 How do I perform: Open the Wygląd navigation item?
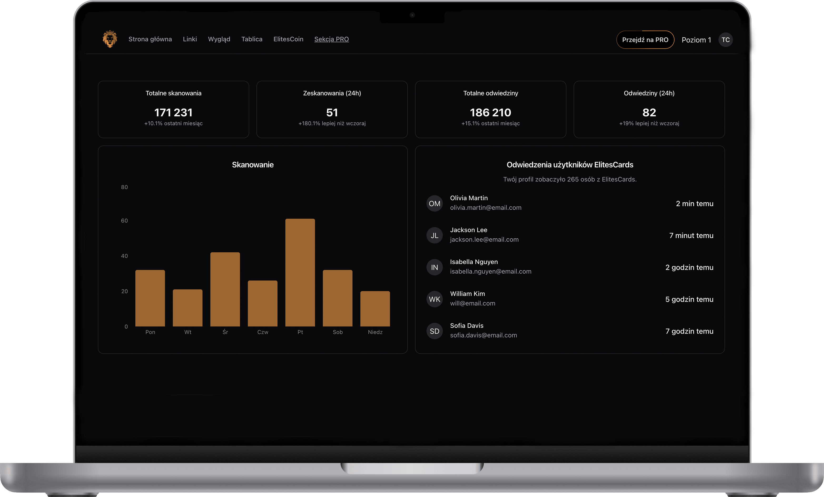click(219, 39)
